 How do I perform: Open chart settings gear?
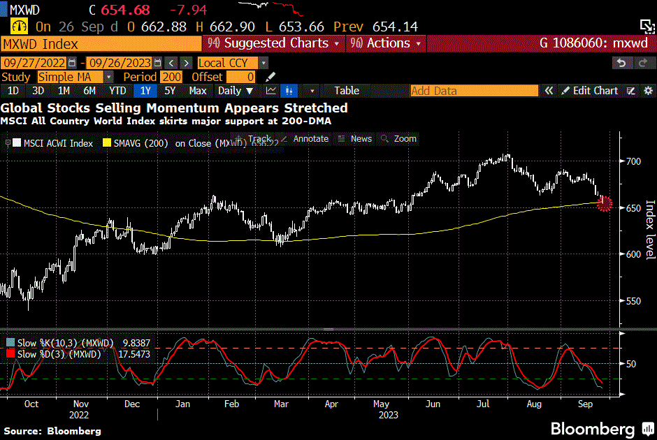[x=648, y=90]
